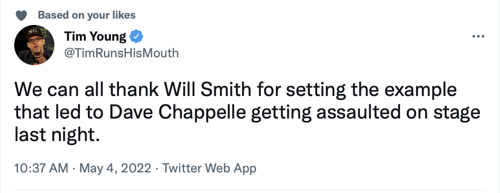Image resolution: width=500 pixels, height=193 pixels.
Task: Open the Twitter Web App source link
Action: pos(209,168)
